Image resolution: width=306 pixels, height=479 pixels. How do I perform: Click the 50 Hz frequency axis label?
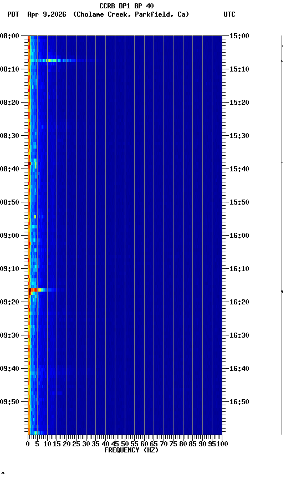point(125,444)
